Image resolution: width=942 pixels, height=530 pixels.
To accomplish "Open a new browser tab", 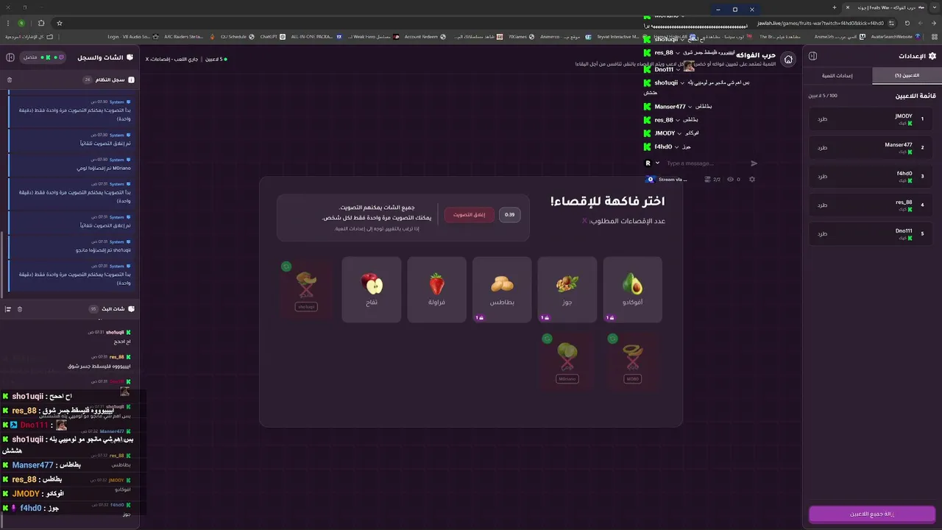I will coord(835,7).
